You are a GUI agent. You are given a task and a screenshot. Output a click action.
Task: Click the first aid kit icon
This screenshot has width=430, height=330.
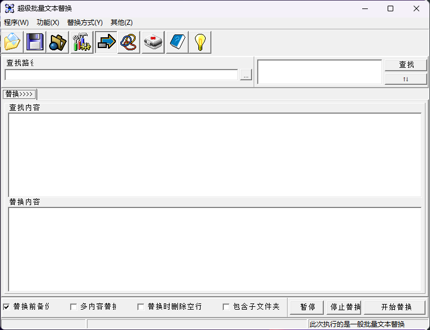point(153,42)
